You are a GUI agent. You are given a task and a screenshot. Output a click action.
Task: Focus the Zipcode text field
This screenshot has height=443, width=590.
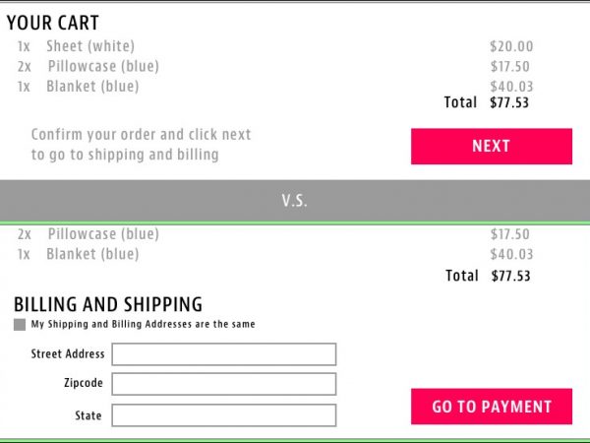point(224,384)
